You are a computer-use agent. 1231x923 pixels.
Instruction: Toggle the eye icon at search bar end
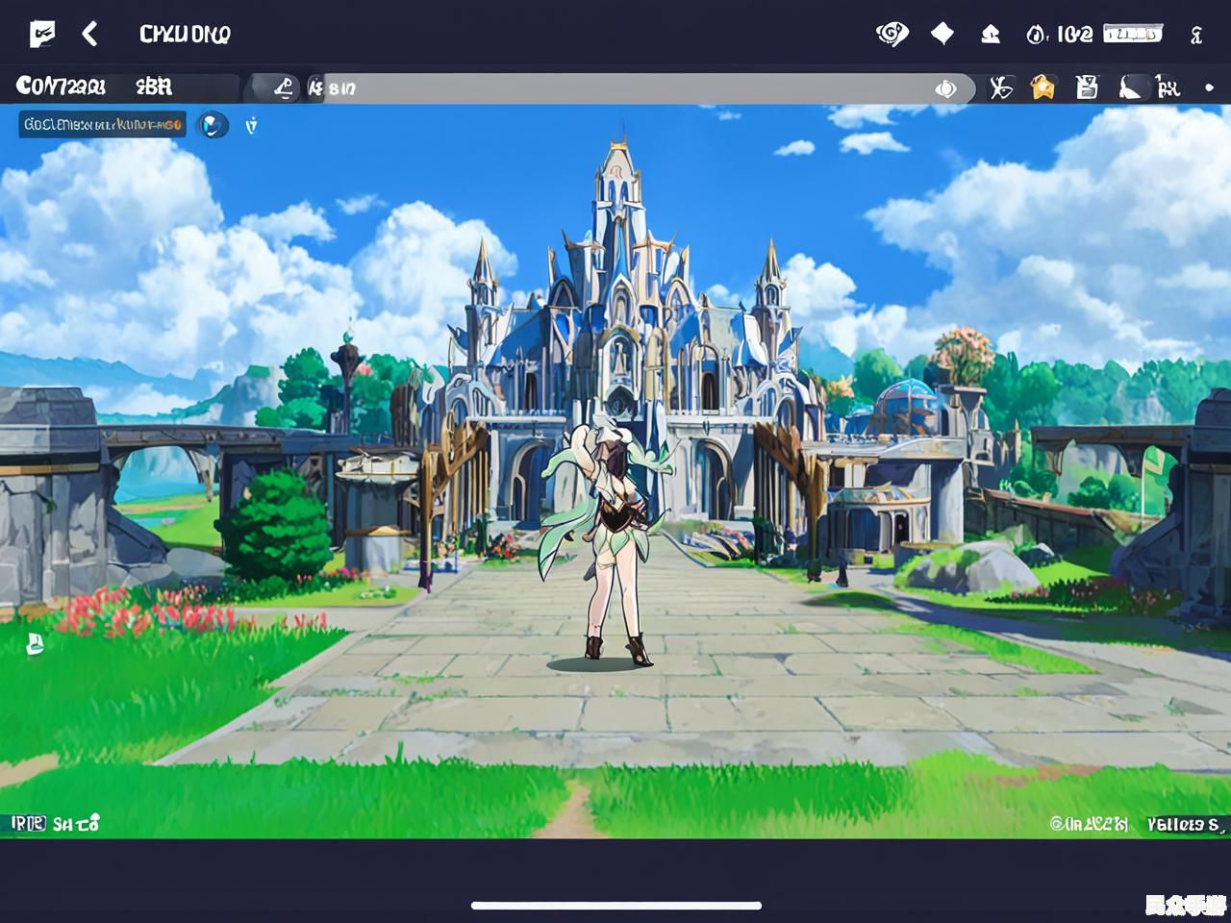point(945,89)
